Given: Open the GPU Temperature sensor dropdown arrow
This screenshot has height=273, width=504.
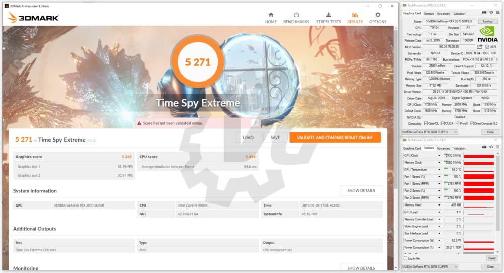Looking at the screenshot, I should [439, 170].
